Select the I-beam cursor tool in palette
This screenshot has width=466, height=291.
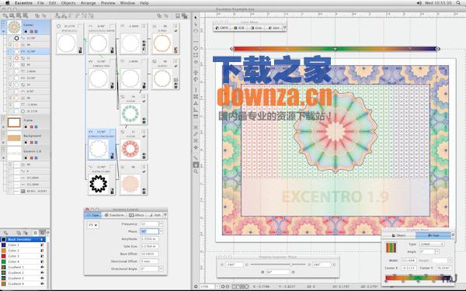coord(196,90)
